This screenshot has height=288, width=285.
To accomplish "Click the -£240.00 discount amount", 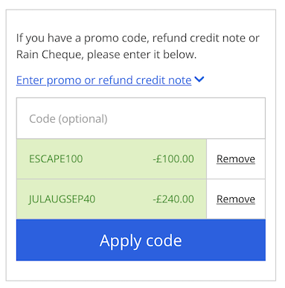I will [x=173, y=199].
